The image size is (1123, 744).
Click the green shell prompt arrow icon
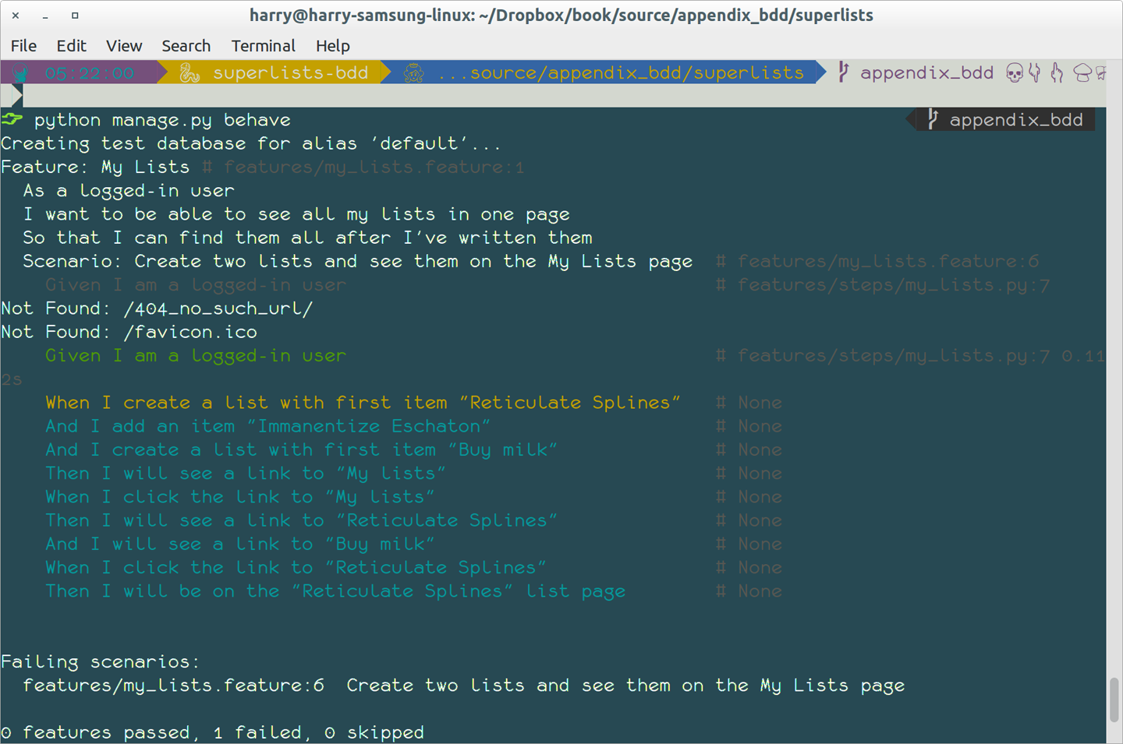11,119
